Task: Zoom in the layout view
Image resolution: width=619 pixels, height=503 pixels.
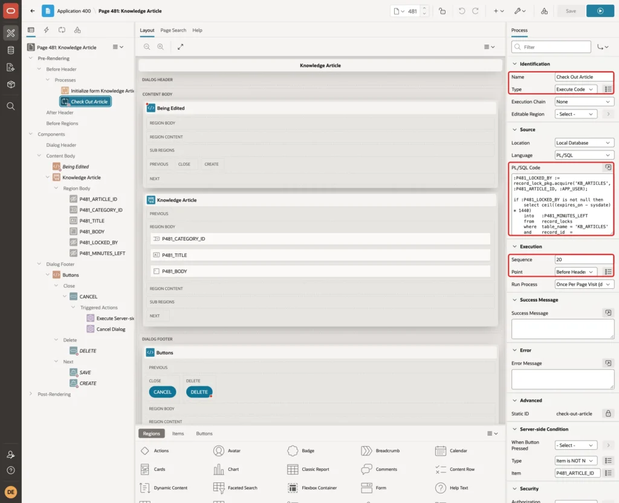Action: point(161,47)
